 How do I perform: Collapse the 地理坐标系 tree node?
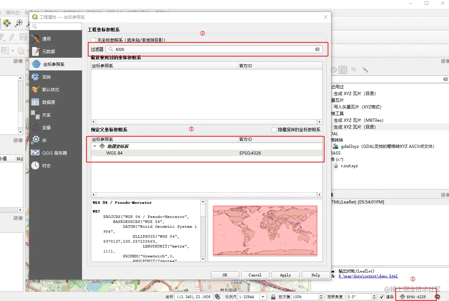tap(94, 146)
